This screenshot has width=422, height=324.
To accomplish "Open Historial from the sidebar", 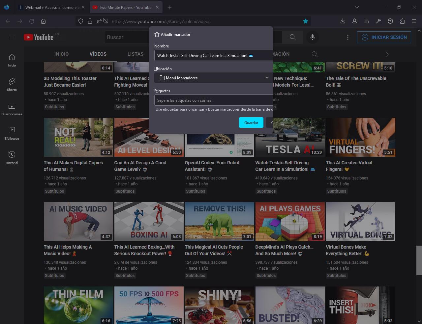I will tap(12, 157).
